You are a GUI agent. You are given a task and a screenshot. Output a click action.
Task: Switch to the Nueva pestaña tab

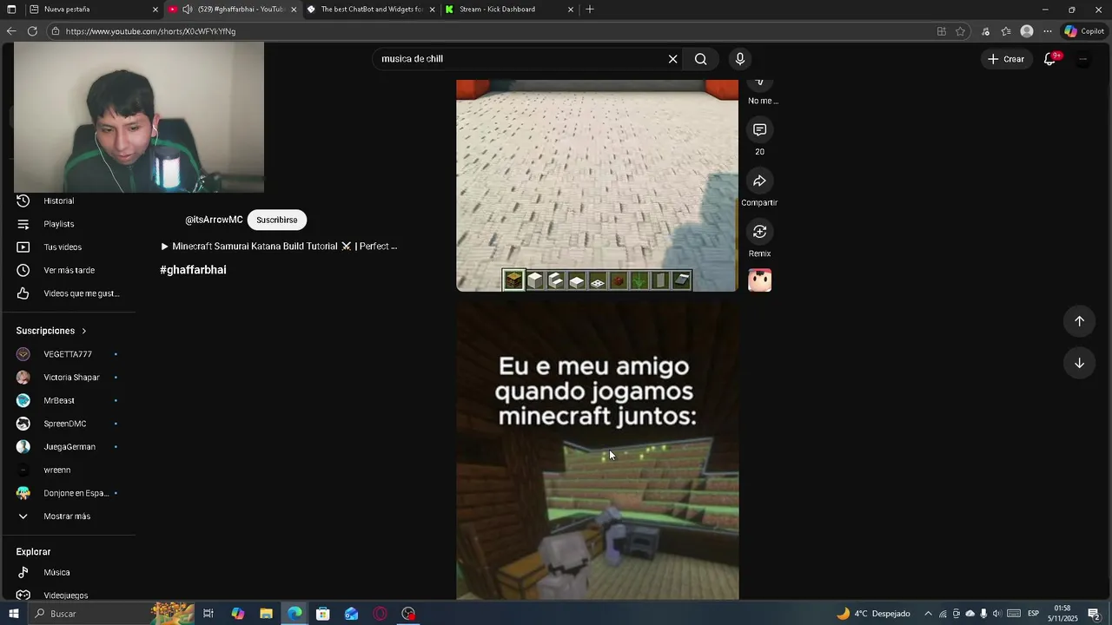coord(91,10)
